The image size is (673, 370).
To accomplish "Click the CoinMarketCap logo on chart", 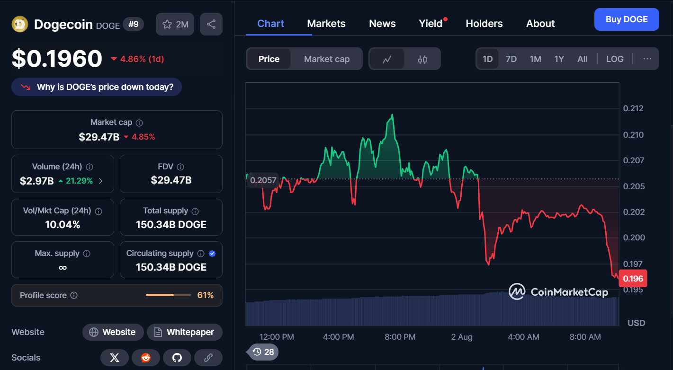I will [x=558, y=291].
